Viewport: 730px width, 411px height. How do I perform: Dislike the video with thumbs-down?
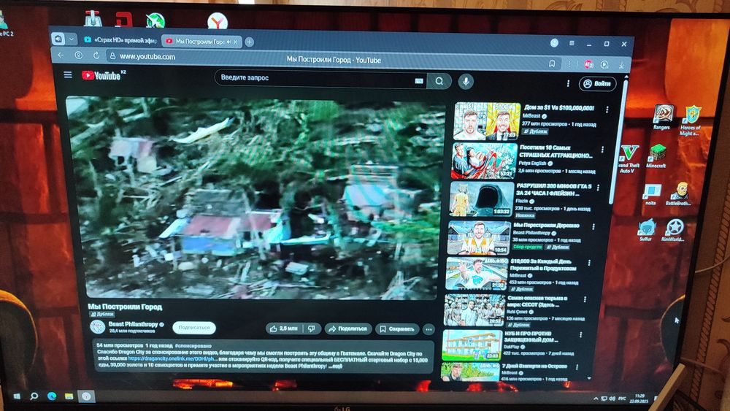pos(312,329)
